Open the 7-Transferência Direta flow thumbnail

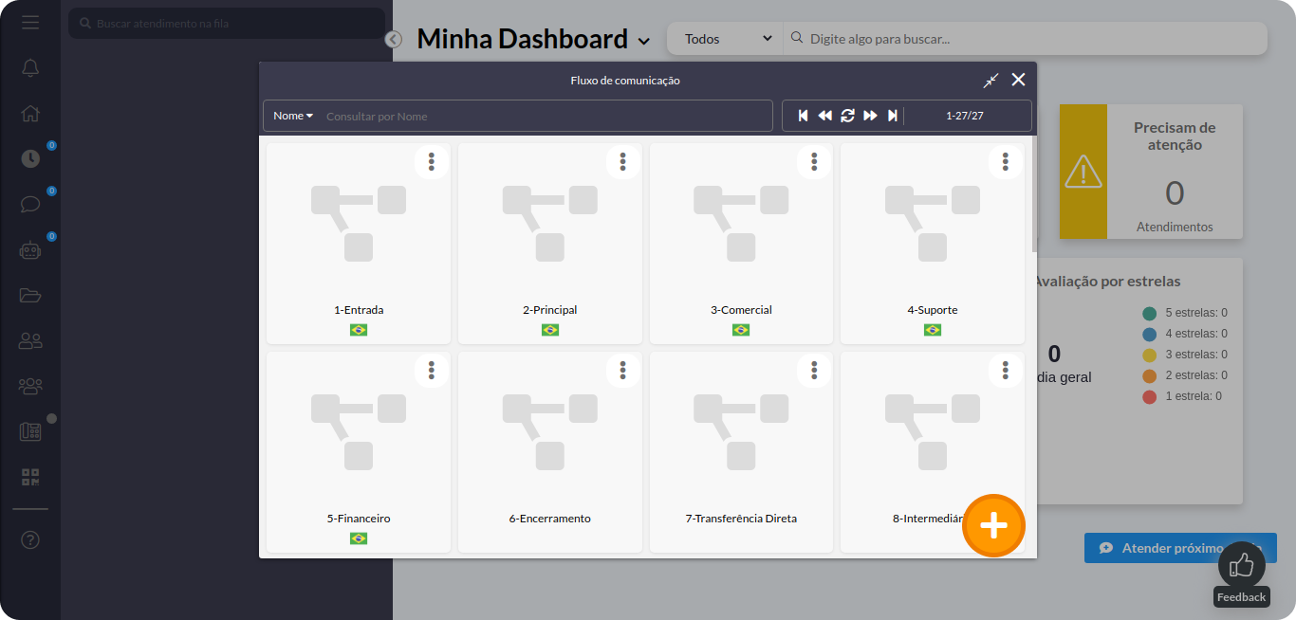coord(741,432)
